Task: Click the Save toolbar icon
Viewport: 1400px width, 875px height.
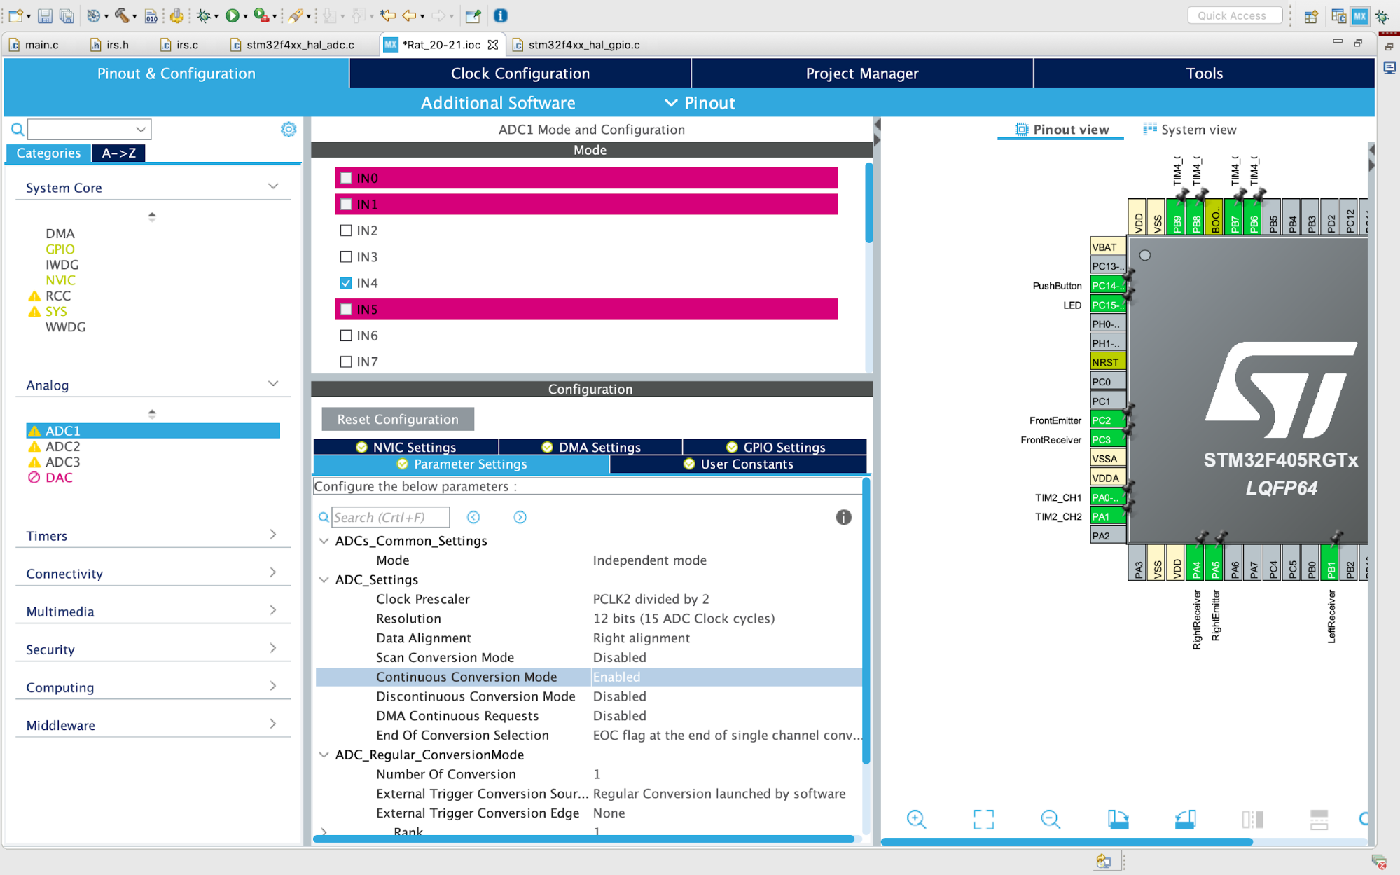Action: tap(45, 15)
